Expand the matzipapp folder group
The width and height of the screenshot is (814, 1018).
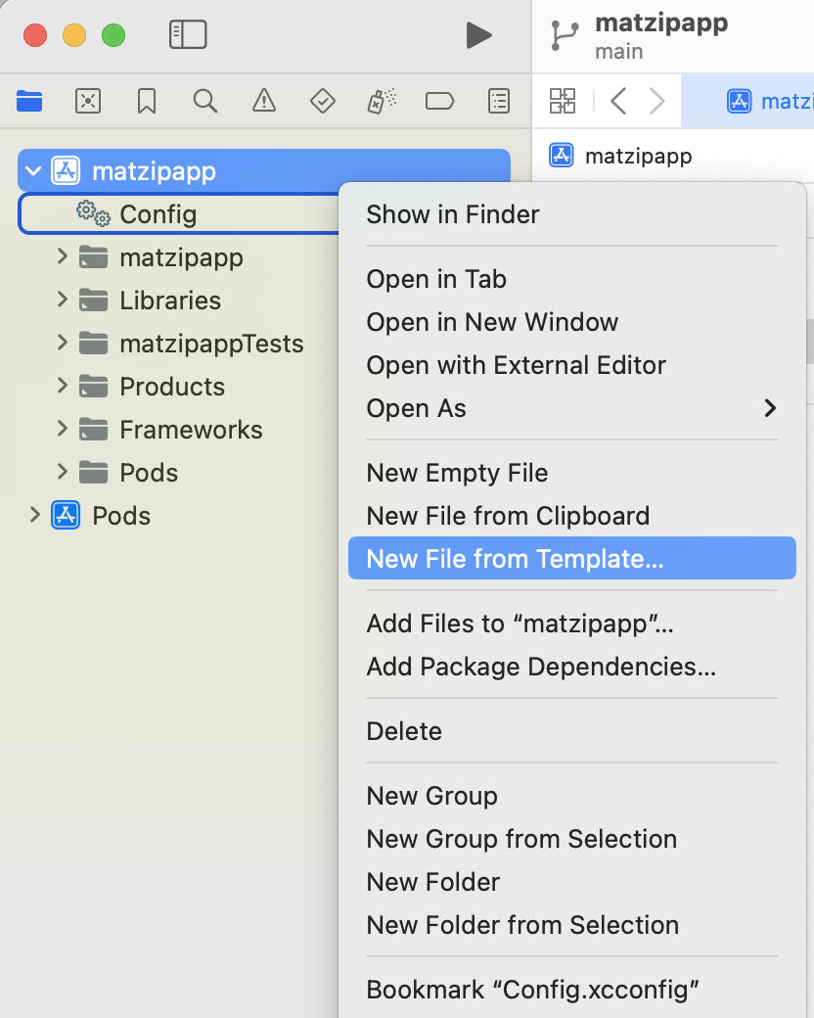63,256
